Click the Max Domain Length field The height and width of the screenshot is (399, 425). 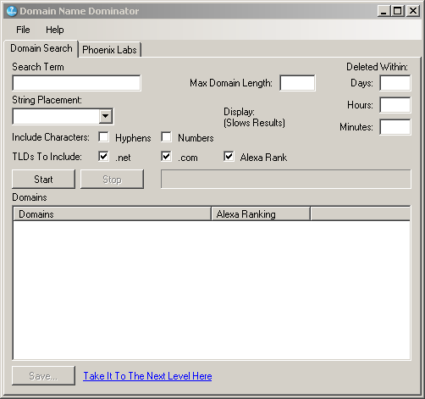(x=297, y=83)
